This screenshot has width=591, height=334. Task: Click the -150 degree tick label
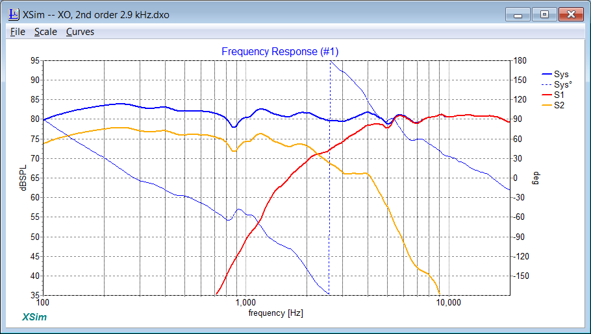[x=520, y=276]
